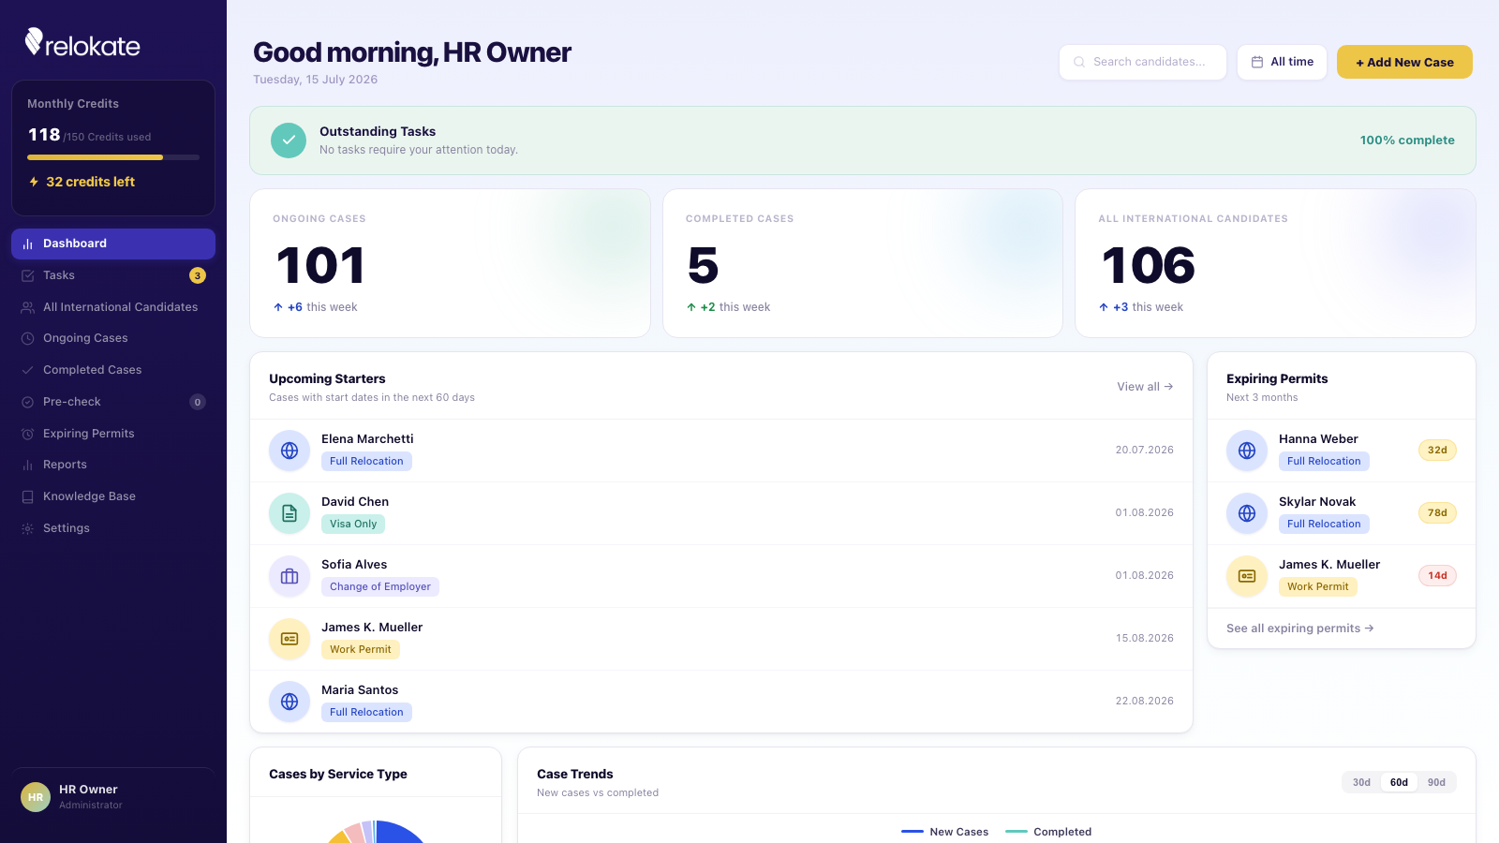Click Sofia Alves's Change of Employer tag
This screenshot has width=1499, height=843.
380,587
